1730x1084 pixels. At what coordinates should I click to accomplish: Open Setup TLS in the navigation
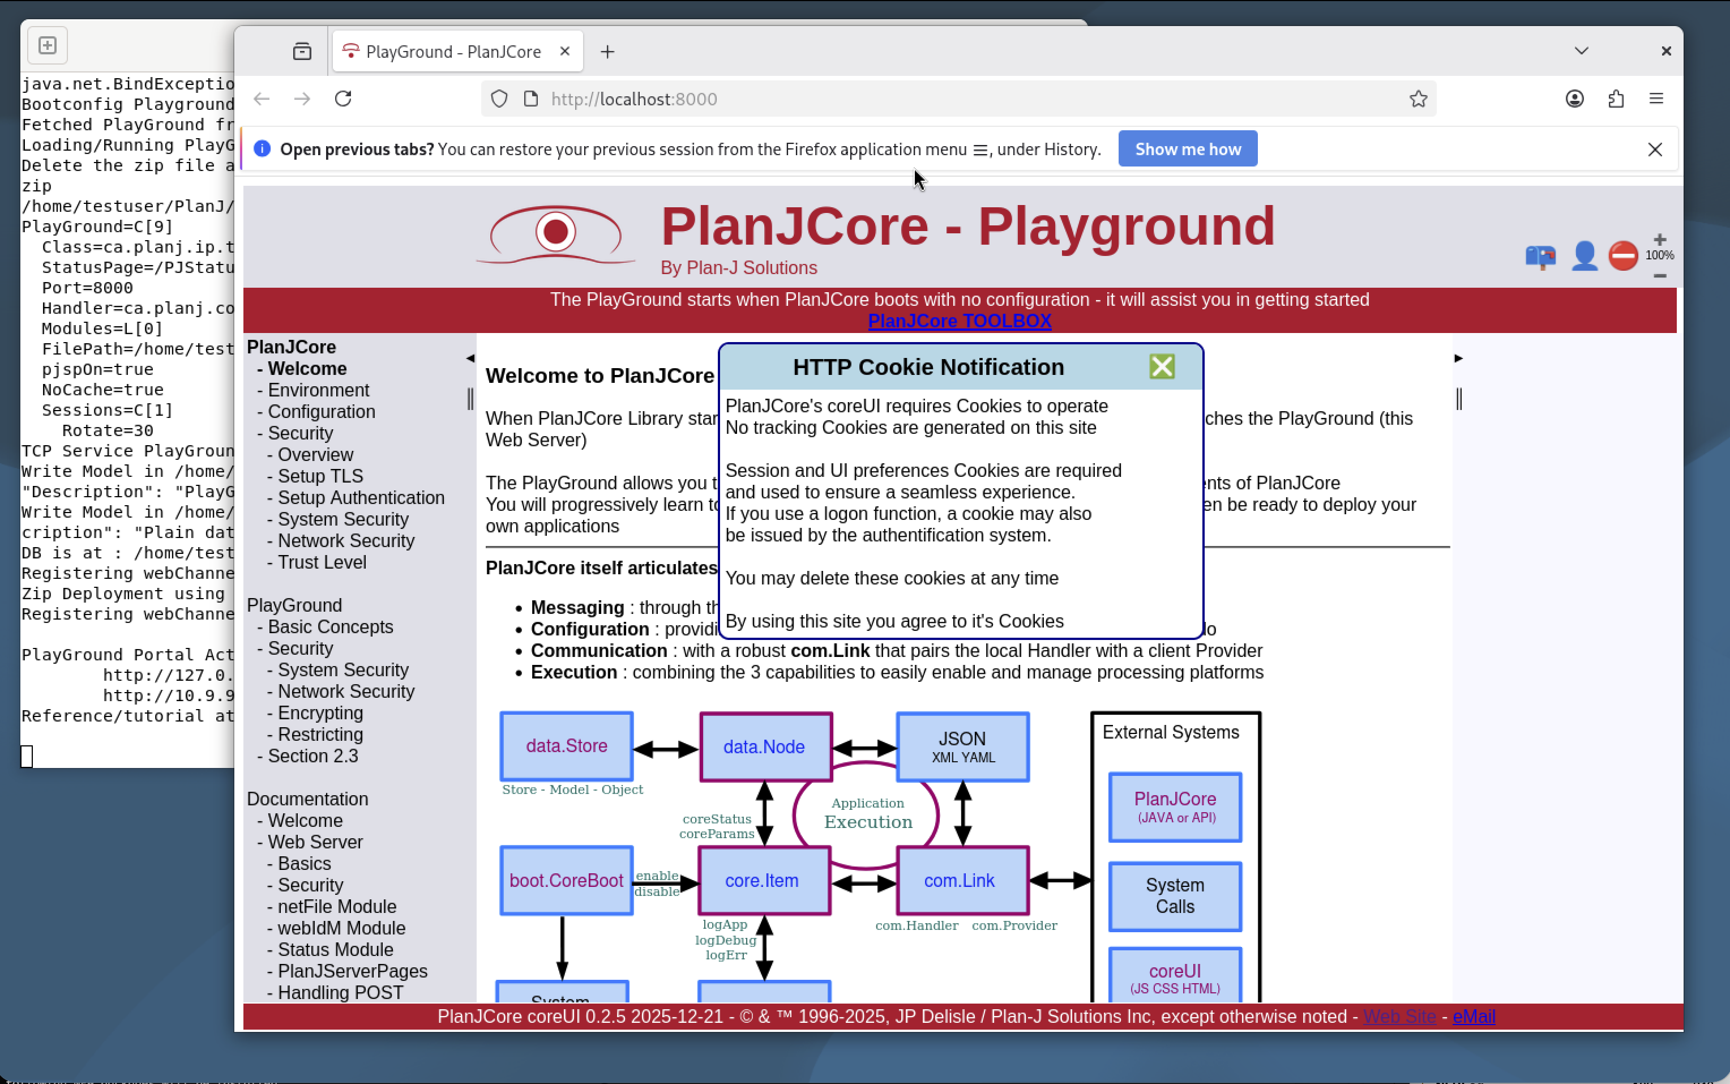point(320,476)
